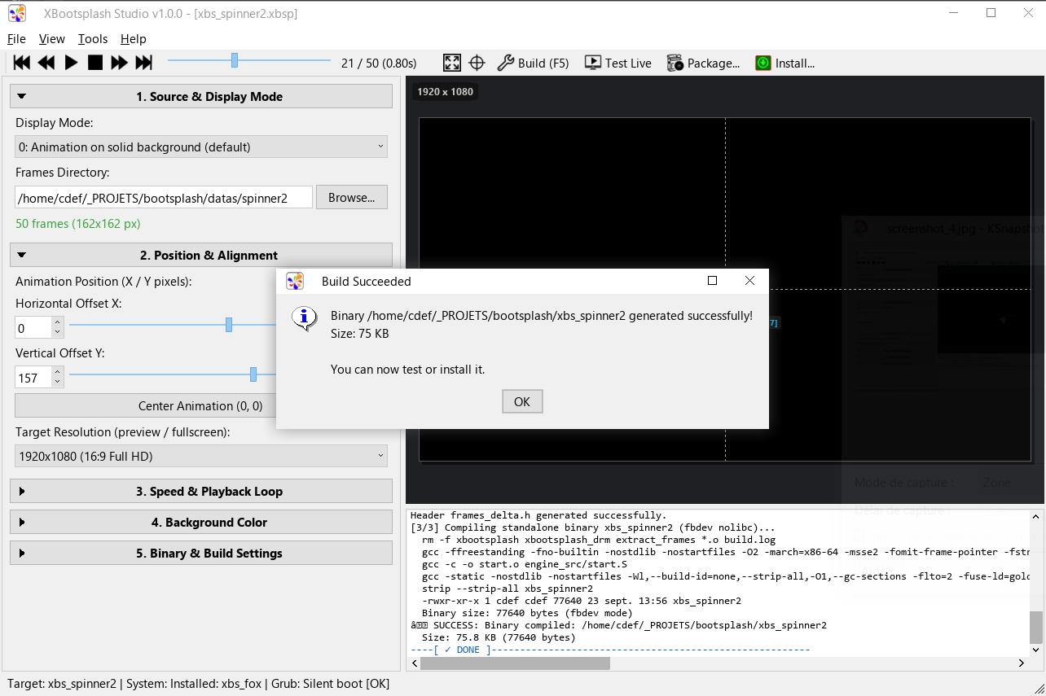Image resolution: width=1046 pixels, height=696 pixels.
Task: Click the frame timeline slider handle
Action: click(x=235, y=60)
